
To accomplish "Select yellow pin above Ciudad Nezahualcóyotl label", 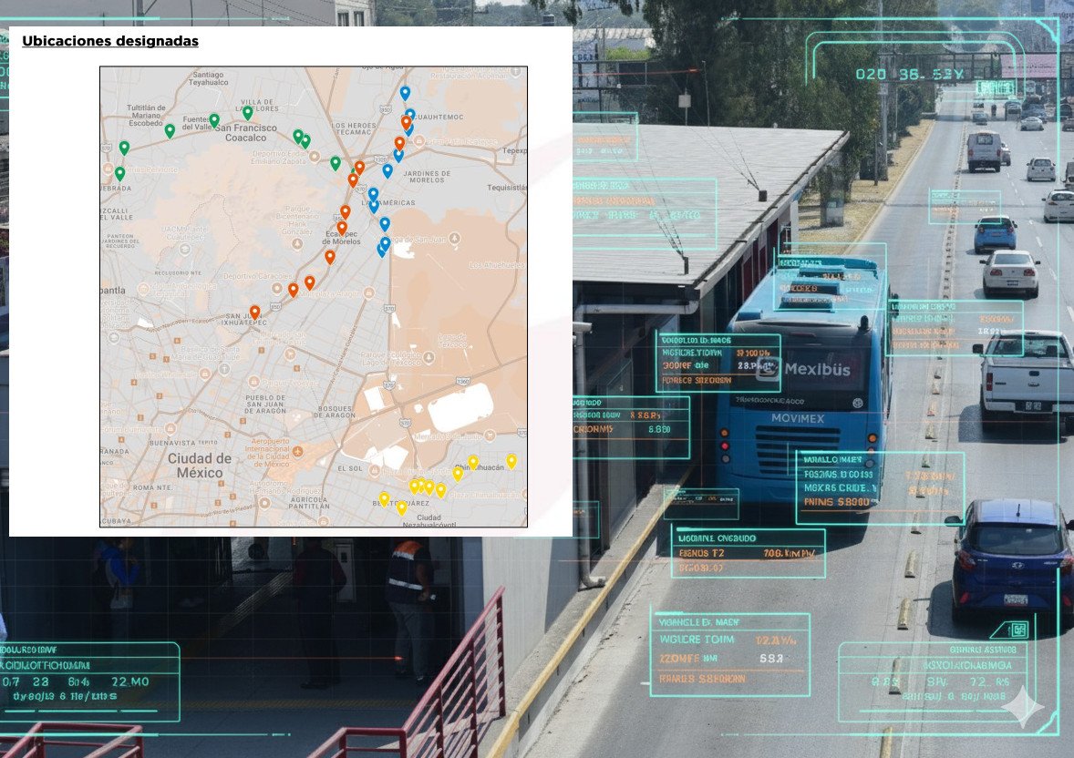I will click(x=401, y=507).
